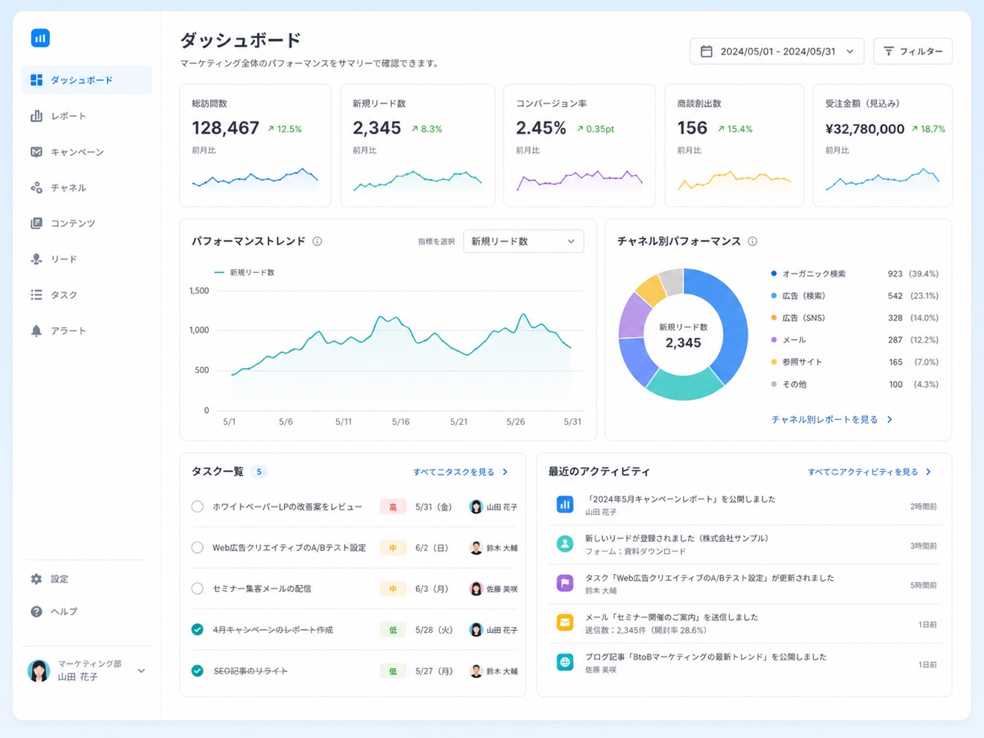
Task: Click the ¥32,780,000 order amount
Action: [x=865, y=129]
